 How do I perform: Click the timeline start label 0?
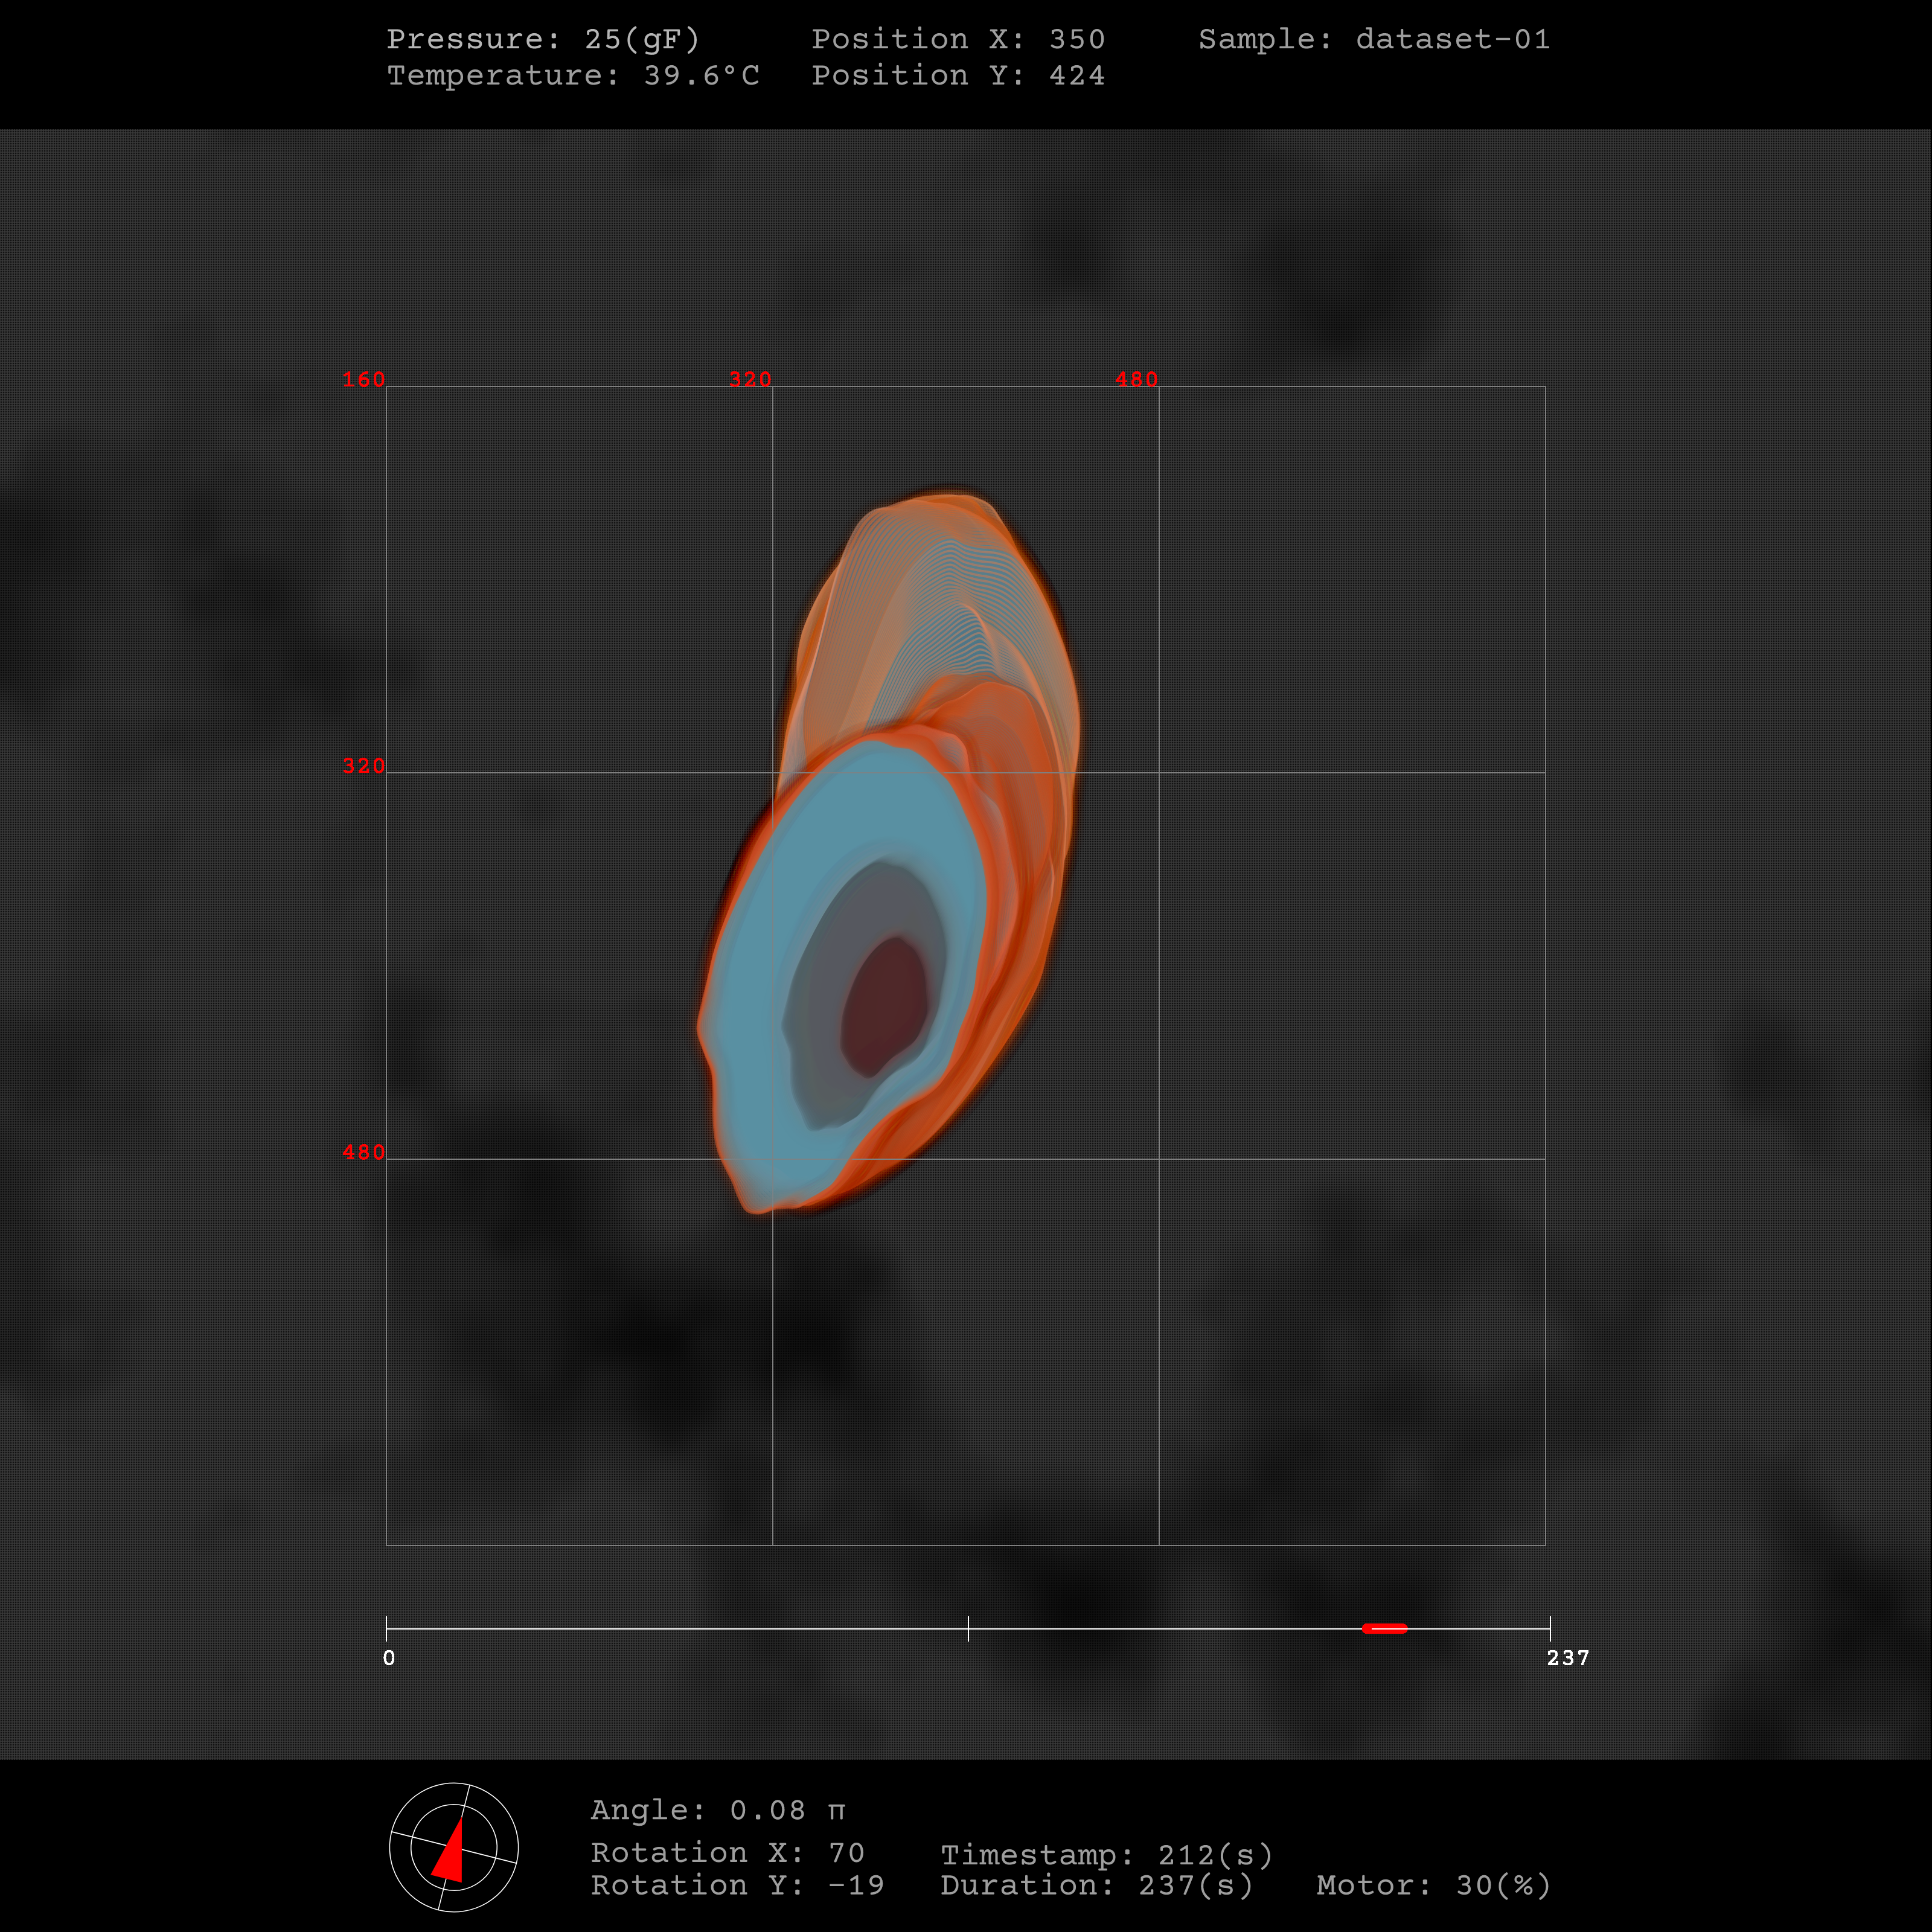(389, 1658)
